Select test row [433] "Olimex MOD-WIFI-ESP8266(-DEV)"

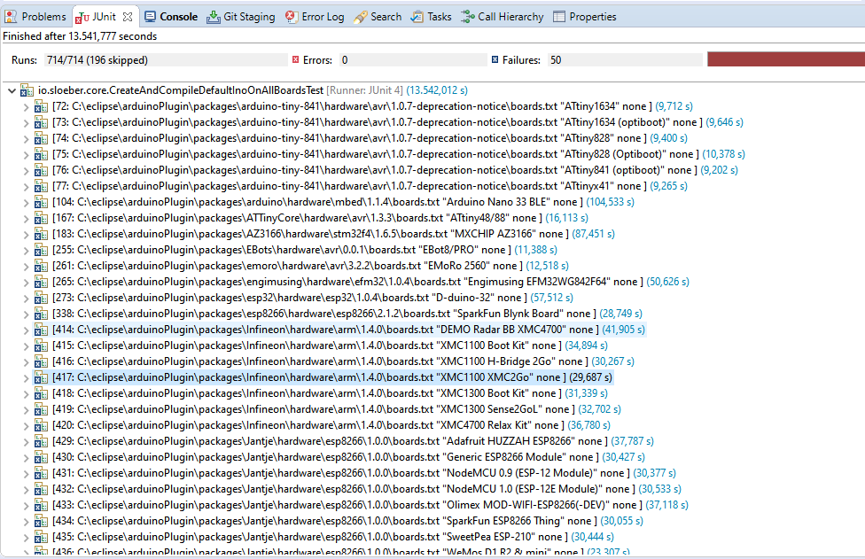(x=370, y=506)
